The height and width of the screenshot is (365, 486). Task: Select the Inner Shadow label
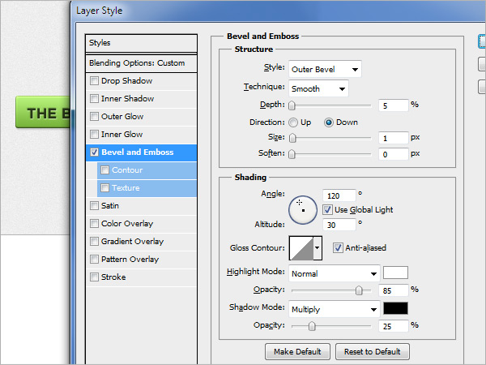pyautogui.click(x=128, y=99)
